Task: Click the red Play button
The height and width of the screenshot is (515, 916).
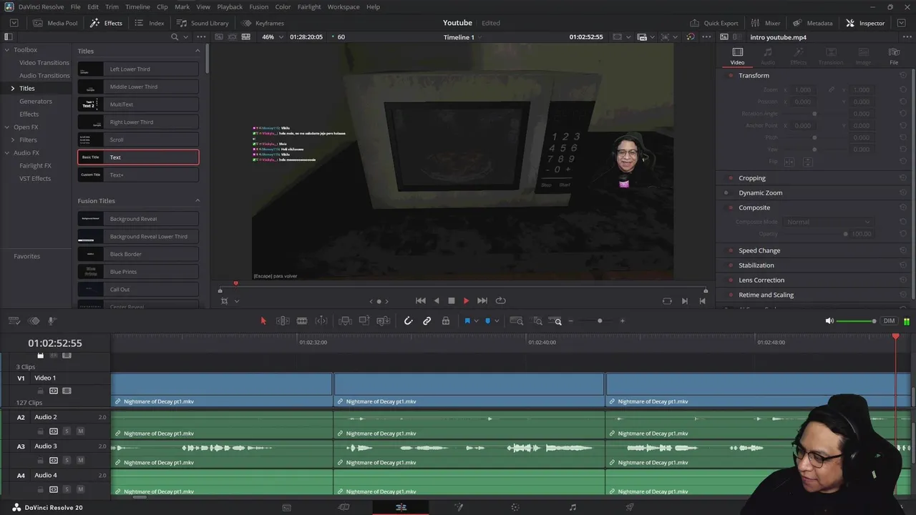Action: pyautogui.click(x=467, y=301)
